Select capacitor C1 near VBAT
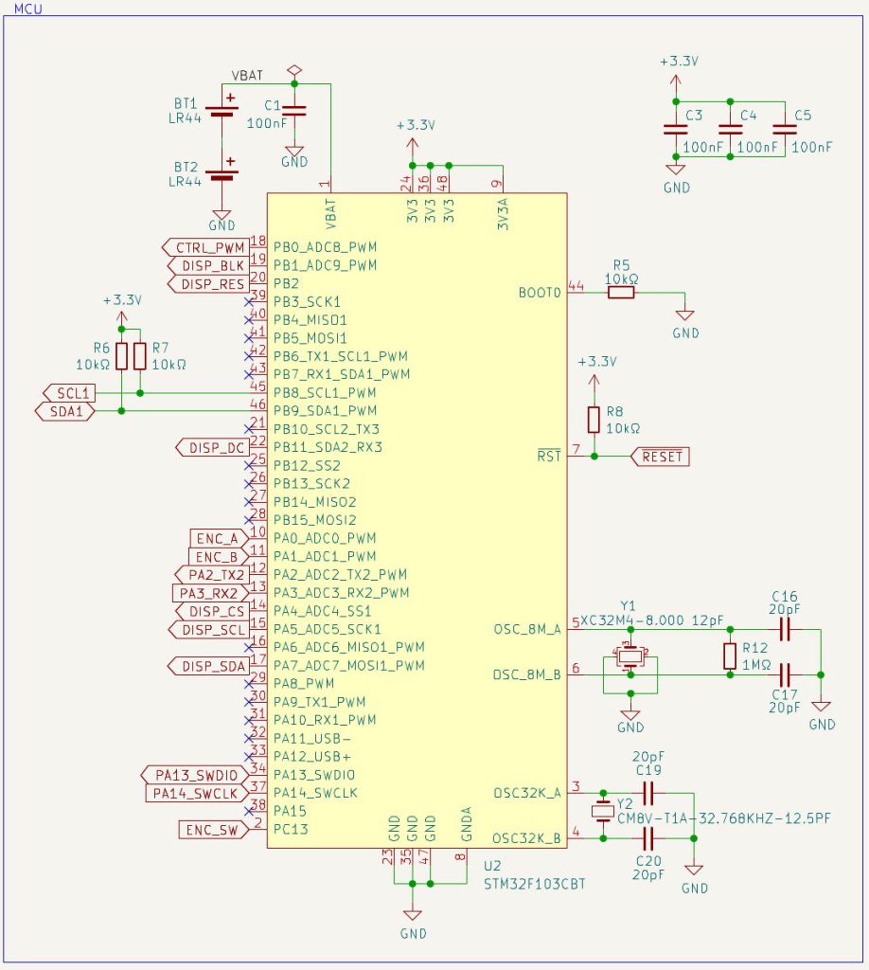The image size is (869, 970). tap(294, 112)
